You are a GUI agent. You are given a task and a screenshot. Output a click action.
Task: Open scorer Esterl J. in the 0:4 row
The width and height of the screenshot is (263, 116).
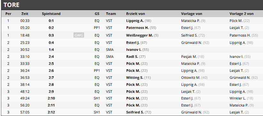coord(136,43)
